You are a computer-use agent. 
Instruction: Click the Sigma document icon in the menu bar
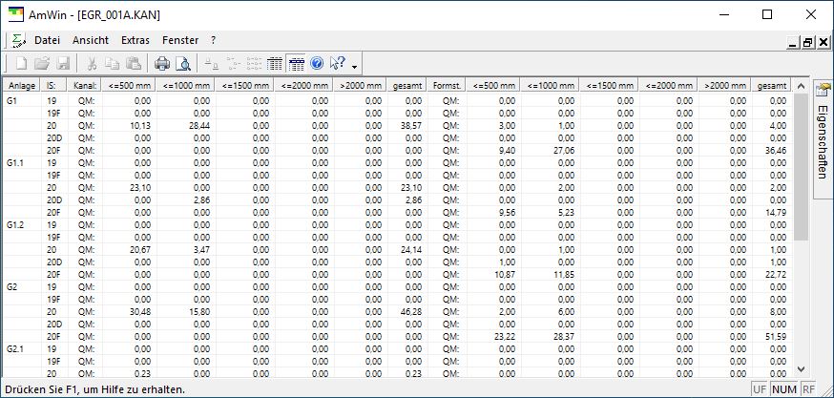coord(19,40)
